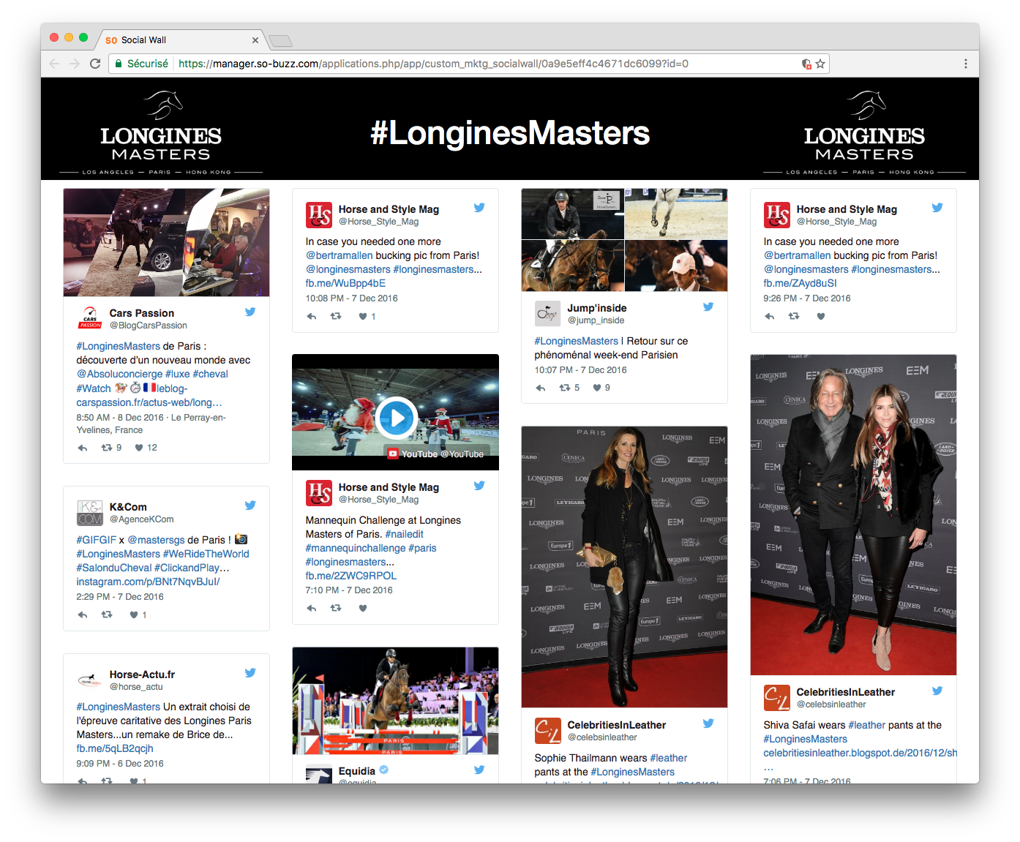Open the fb.me/ZAyd8uSI link
The width and height of the screenshot is (1020, 842).
tap(800, 283)
